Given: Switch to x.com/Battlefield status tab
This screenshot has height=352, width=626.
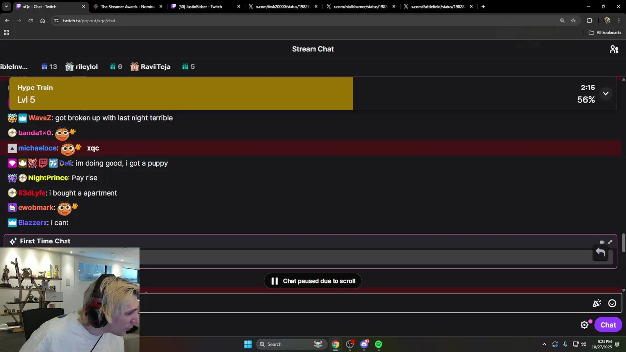Looking at the screenshot, I should 438,7.
